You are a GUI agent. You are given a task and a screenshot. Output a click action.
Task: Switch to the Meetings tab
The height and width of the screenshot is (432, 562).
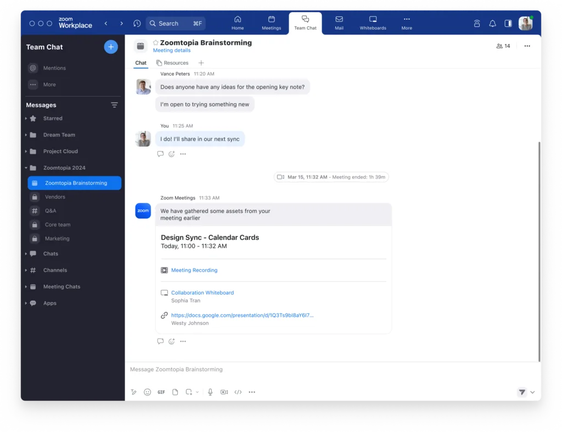tap(271, 23)
